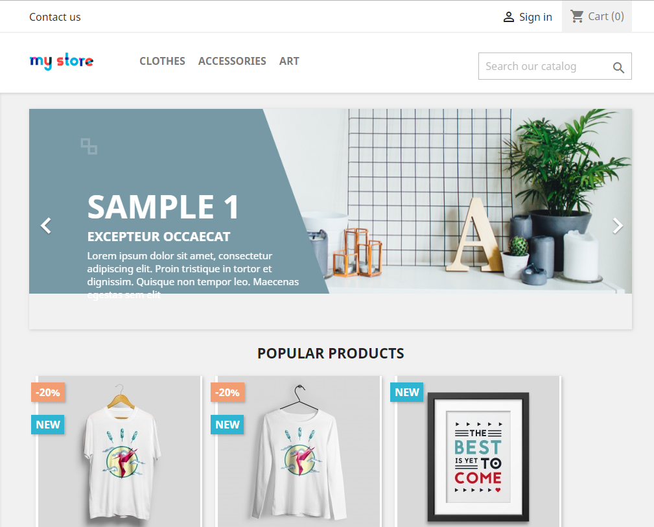Click the my store logo
The width and height of the screenshot is (654, 527).
tap(62, 62)
